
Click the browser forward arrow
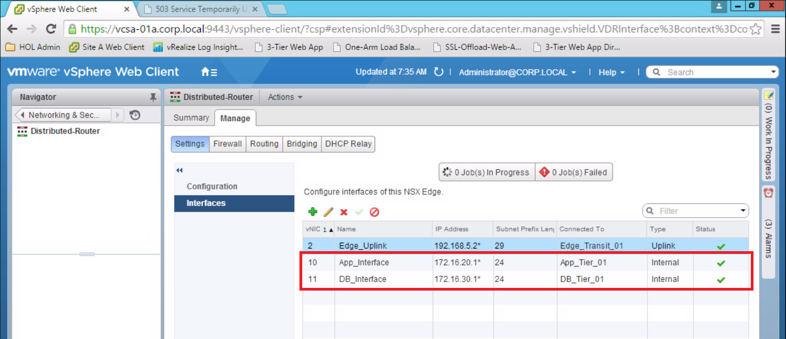(x=32, y=29)
